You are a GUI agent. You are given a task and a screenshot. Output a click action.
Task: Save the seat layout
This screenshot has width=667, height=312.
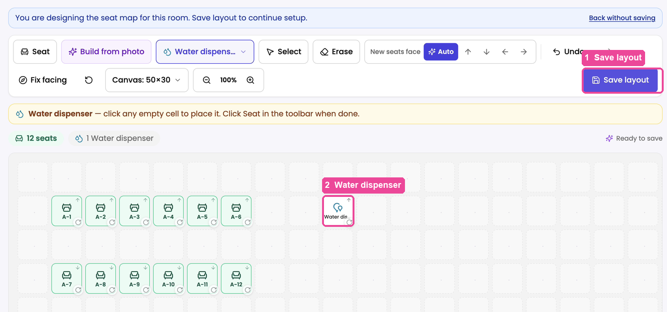point(620,80)
